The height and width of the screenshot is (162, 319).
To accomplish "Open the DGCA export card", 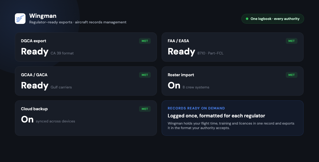I will (86, 47).
